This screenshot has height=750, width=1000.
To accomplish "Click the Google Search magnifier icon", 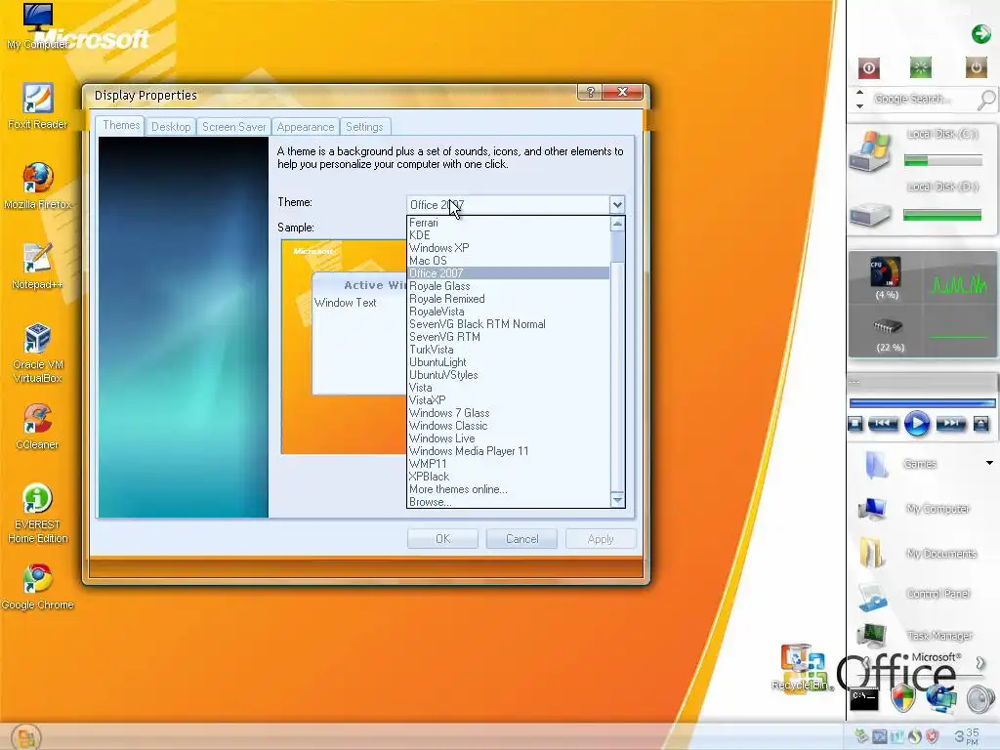I will tap(986, 100).
